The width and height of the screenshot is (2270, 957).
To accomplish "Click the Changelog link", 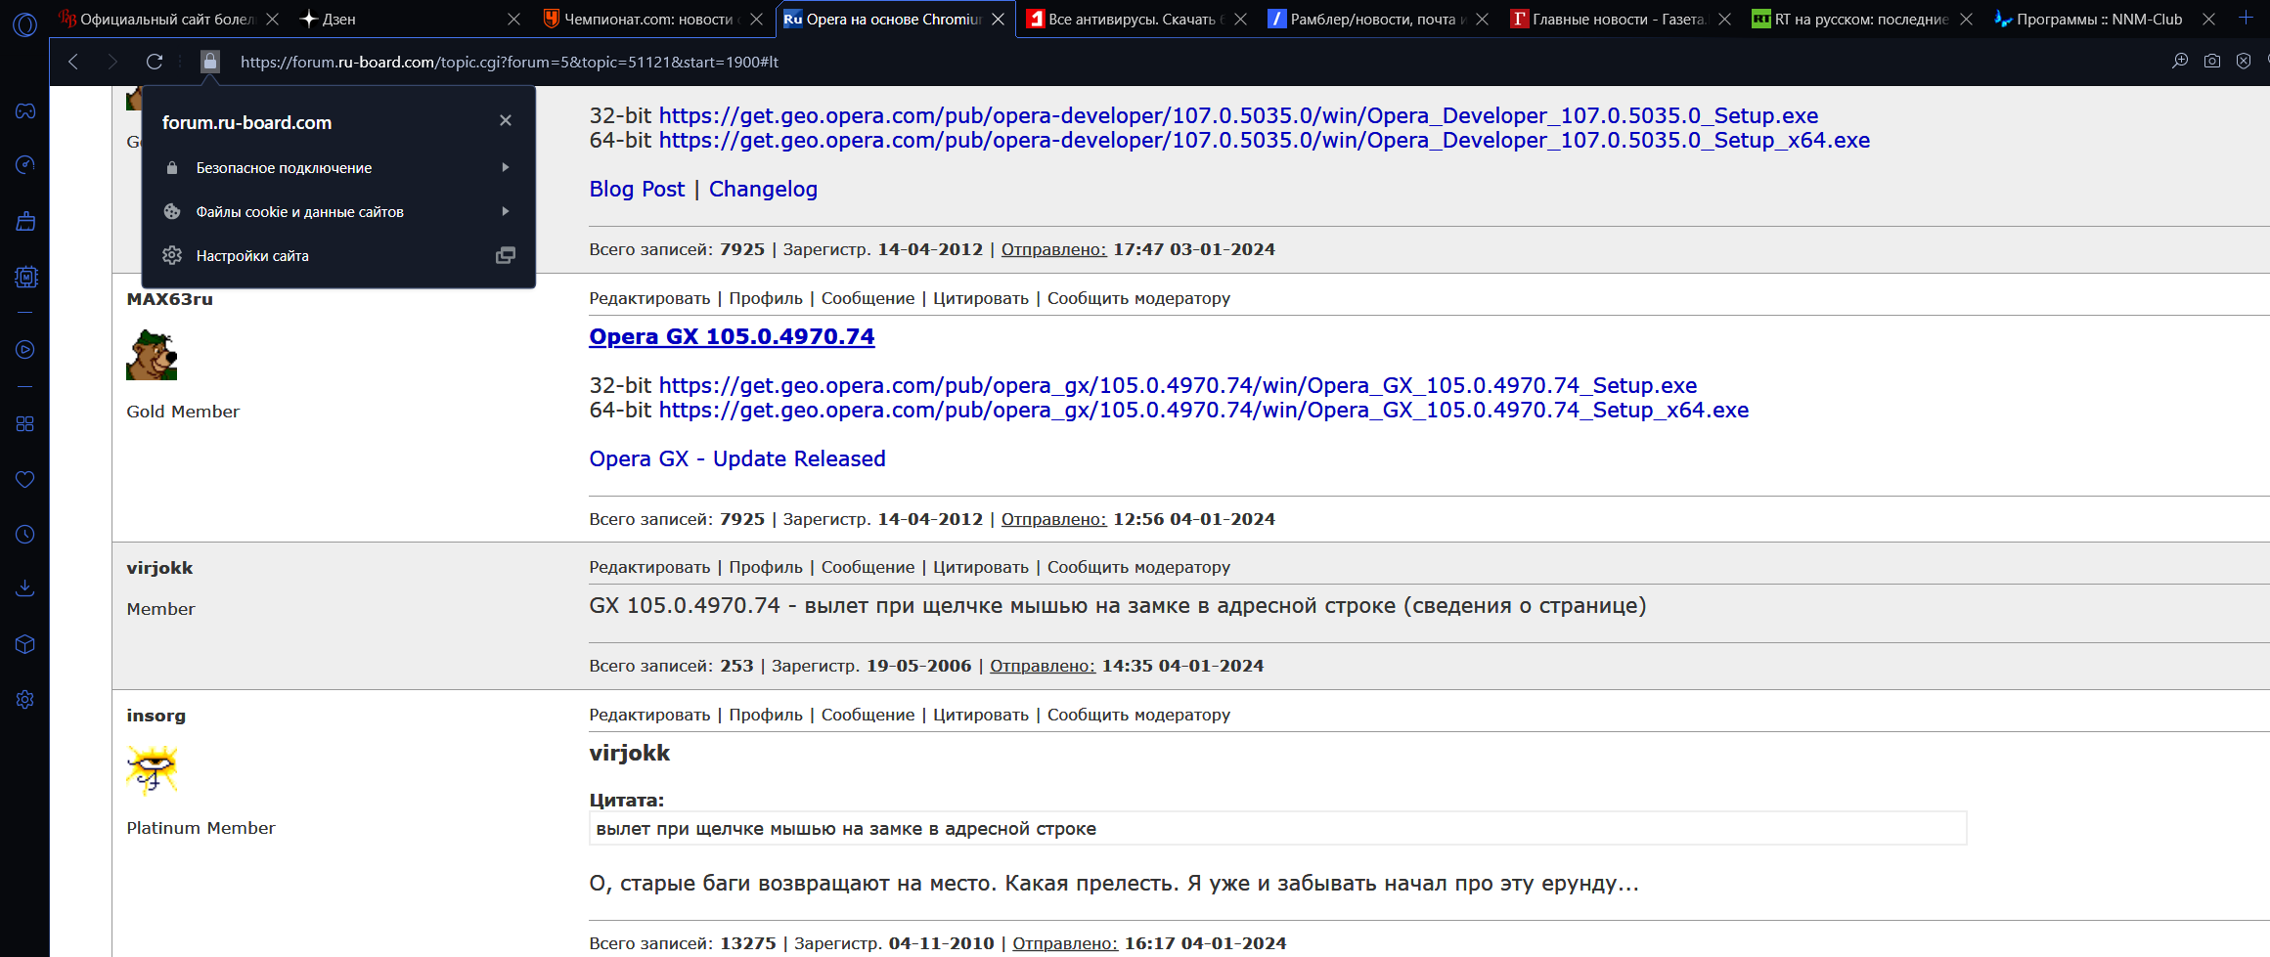I will point(763,190).
